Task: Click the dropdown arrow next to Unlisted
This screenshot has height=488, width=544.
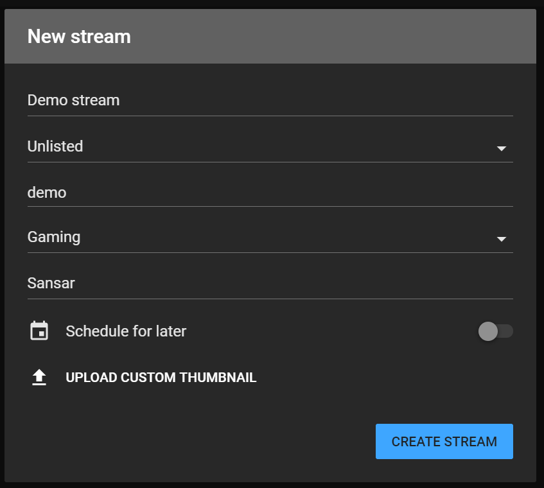Action: point(502,148)
